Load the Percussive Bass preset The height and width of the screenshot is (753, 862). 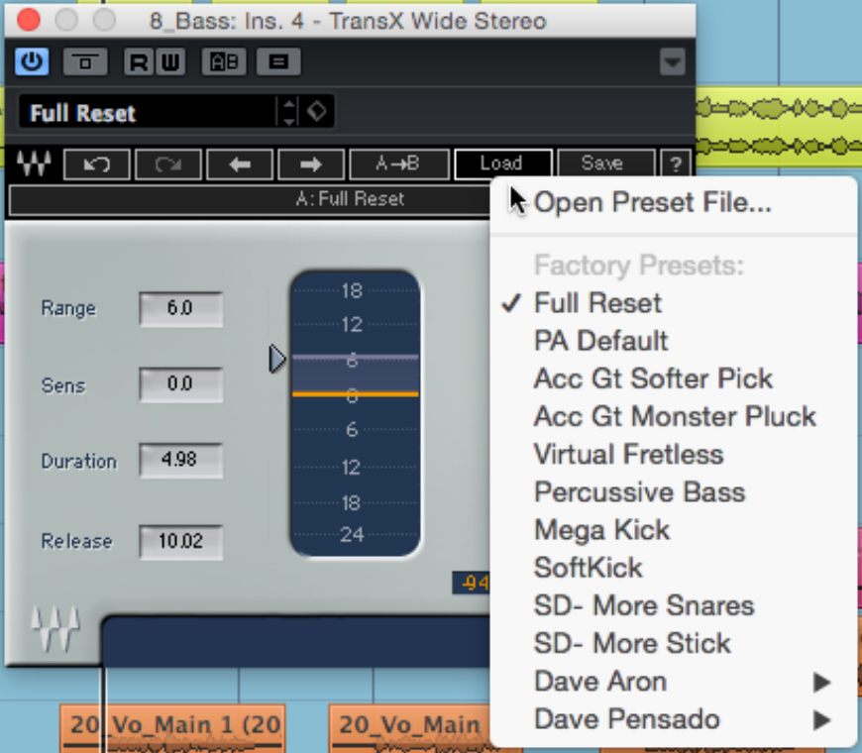point(674,491)
